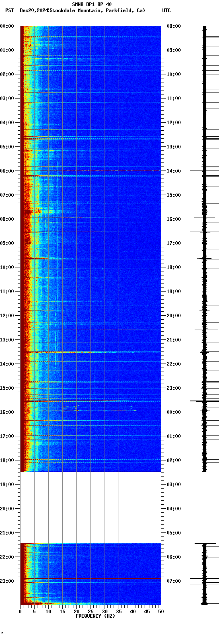
Task: Click the 'Dec20,2024' date text
Action: pyautogui.click(x=34, y=10)
